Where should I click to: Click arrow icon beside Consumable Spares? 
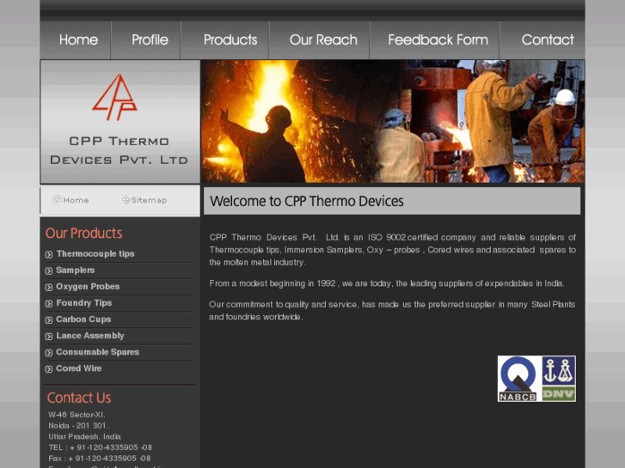(49, 352)
